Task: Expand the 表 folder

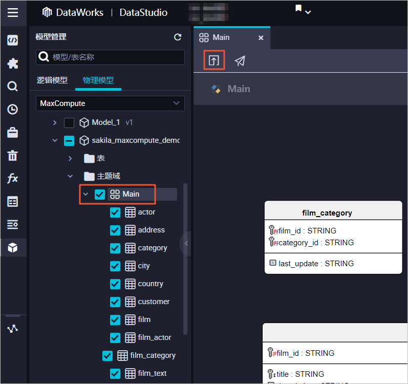Action: tap(70, 158)
